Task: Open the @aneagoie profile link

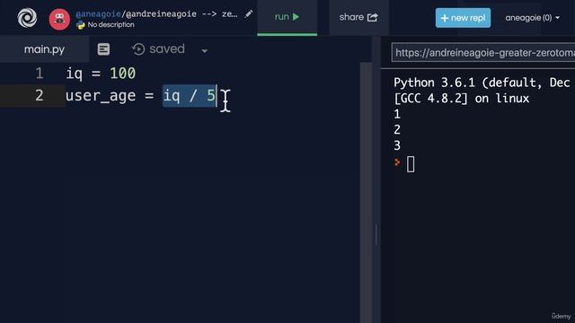Action: tap(98, 14)
